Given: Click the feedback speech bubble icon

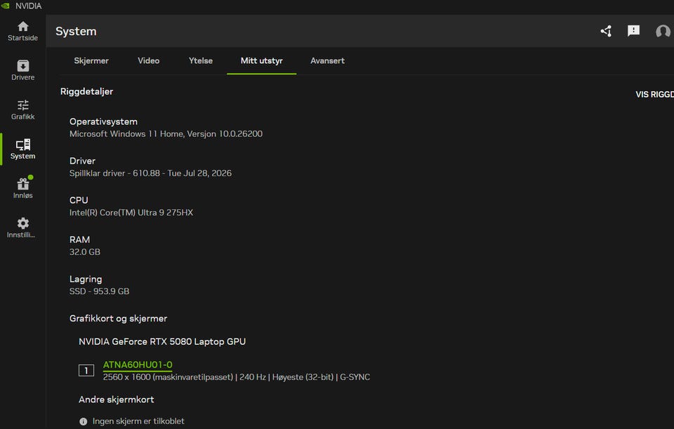Looking at the screenshot, I should coord(633,31).
